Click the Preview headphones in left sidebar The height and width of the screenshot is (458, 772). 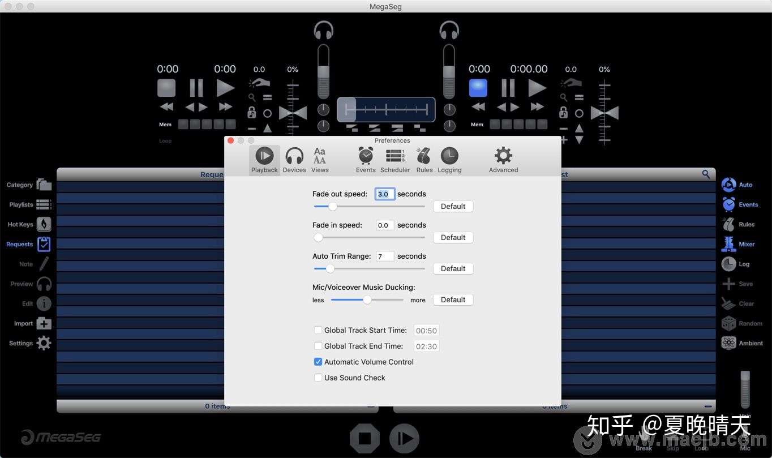click(x=44, y=284)
